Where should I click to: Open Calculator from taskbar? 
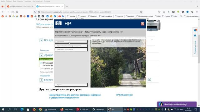point(28,109)
